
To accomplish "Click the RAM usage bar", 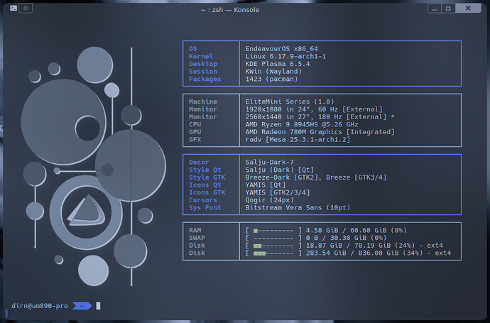I will click(273, 230).
